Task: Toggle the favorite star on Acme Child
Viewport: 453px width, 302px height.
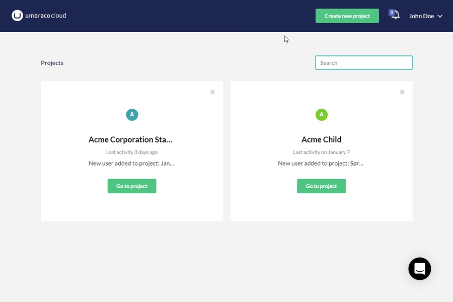Action: click(x=402, y=92)
